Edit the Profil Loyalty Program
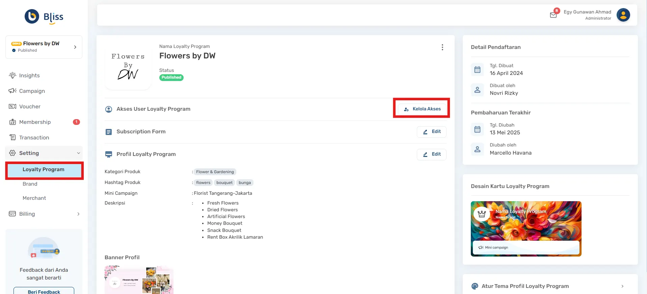 pos(431,154)
